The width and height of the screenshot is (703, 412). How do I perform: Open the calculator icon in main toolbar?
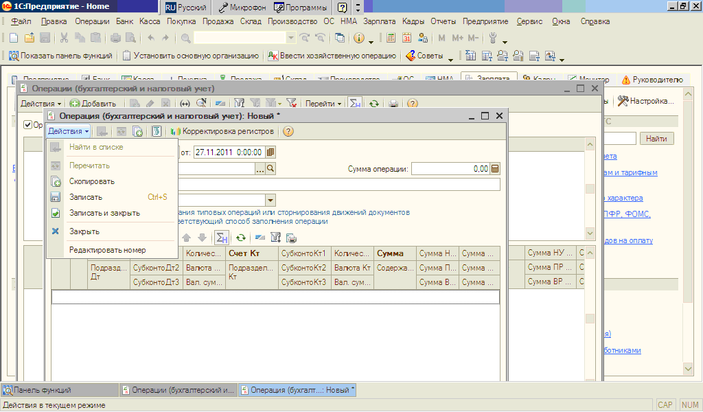[x=391, y=38]
